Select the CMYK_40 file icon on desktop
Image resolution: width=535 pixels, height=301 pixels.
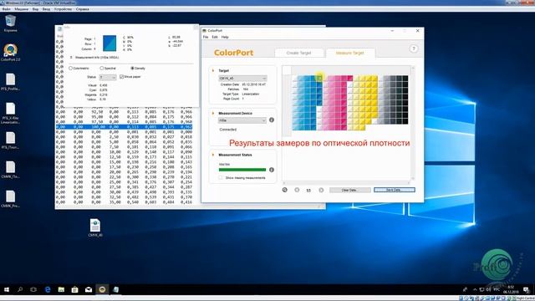pyautogui.click(x=95, y=227)
